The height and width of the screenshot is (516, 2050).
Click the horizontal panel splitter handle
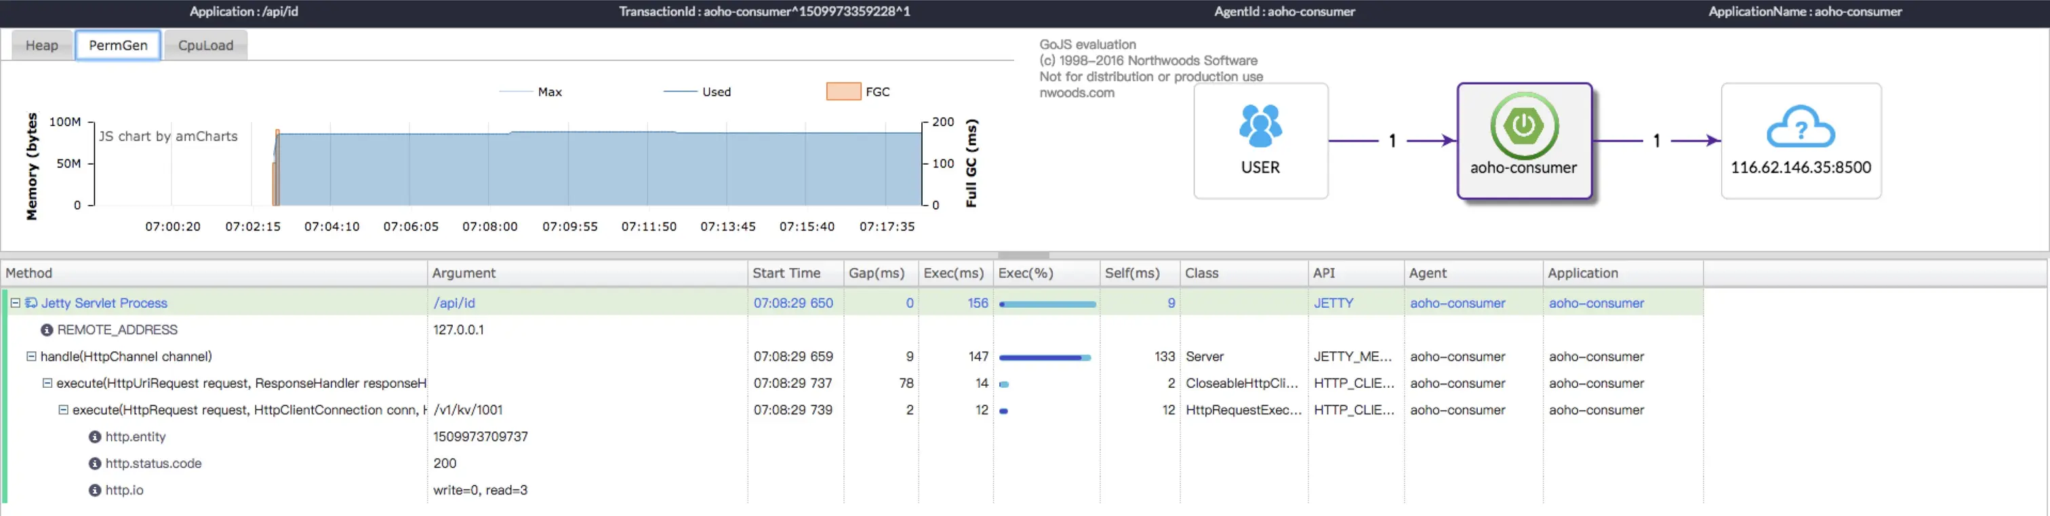(x=1024, y=256)
